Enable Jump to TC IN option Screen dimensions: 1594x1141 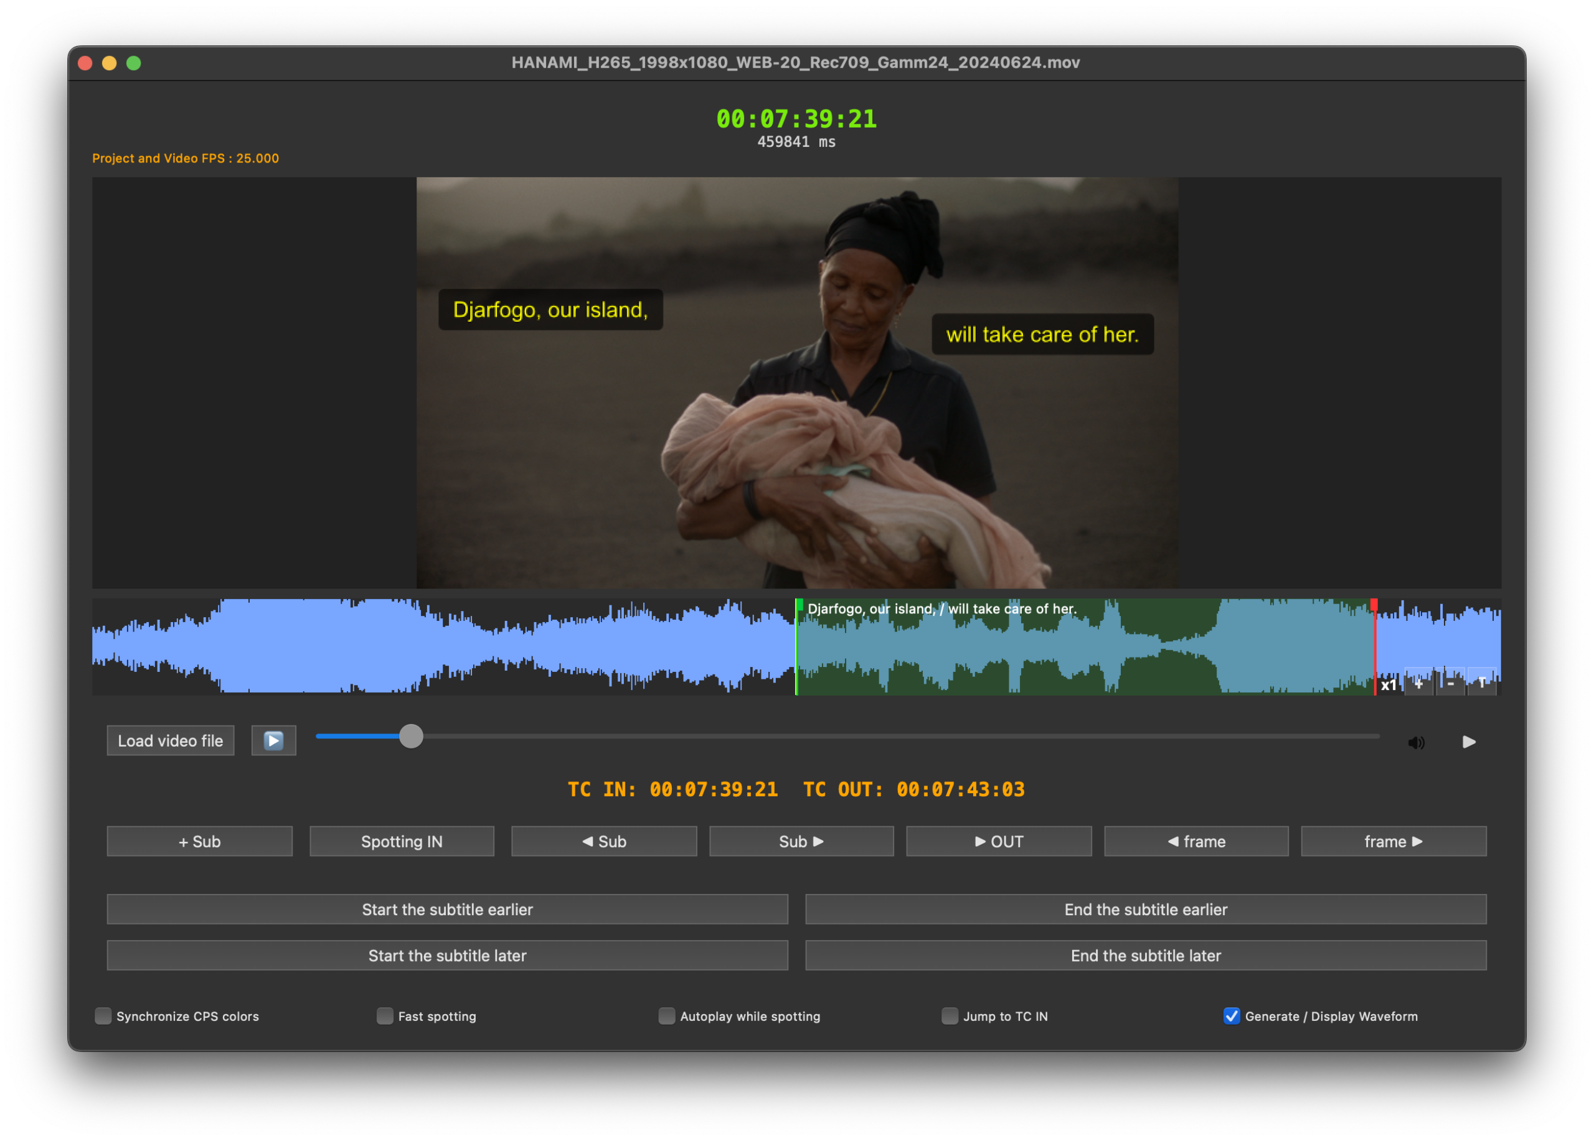click(949, 1015)
